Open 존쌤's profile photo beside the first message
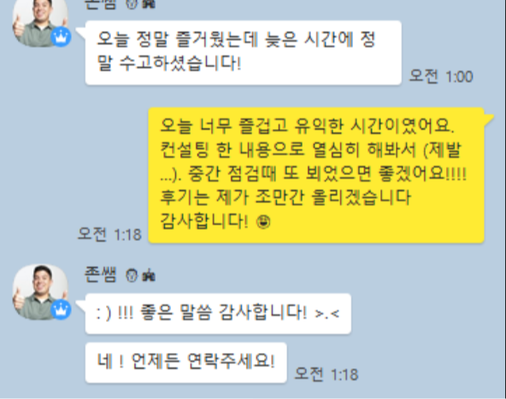This screenshot has width=506, height=399. click(x=40, y=21)
